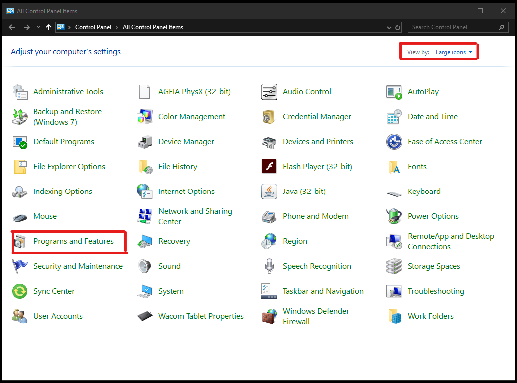
Task: Open the Flash Player icon
Action: pos(269,167)
